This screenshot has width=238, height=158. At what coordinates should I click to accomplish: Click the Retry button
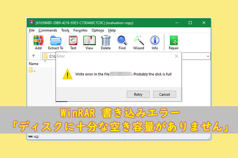(x=138, y=94)
